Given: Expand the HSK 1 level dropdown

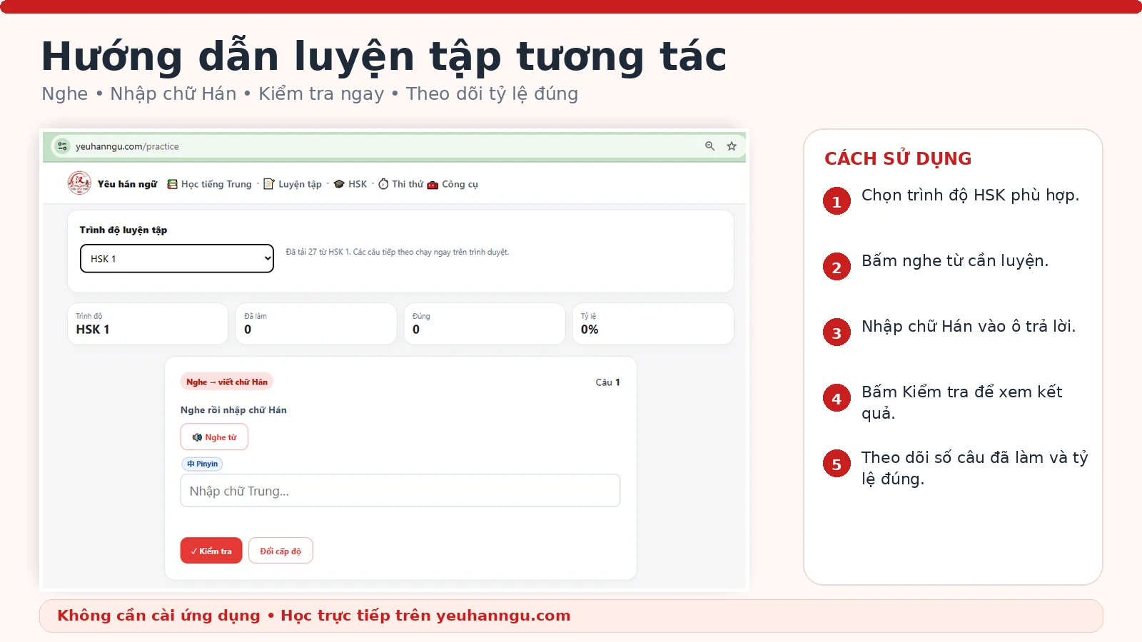Looking at the screenshot, I should [177, 258].
